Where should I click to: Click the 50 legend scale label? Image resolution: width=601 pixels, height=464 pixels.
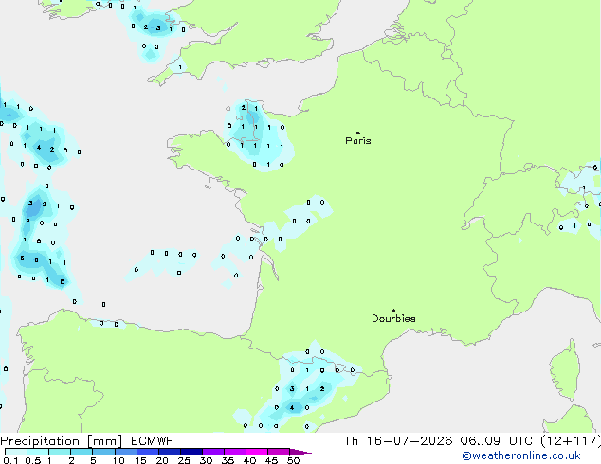click(293, 460)
